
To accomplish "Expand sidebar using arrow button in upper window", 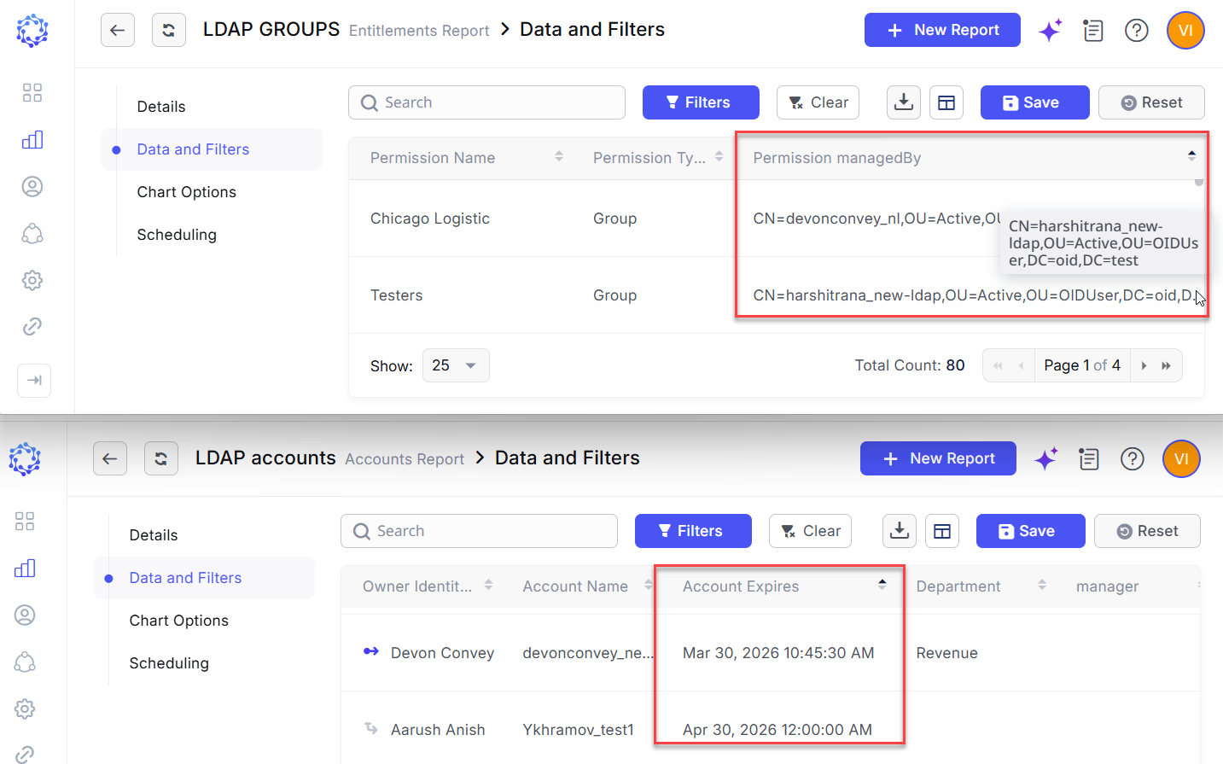I will click(34, 380).
